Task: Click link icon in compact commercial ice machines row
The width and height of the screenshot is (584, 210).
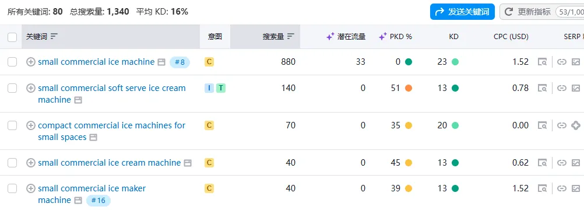Action: point(562,125)
